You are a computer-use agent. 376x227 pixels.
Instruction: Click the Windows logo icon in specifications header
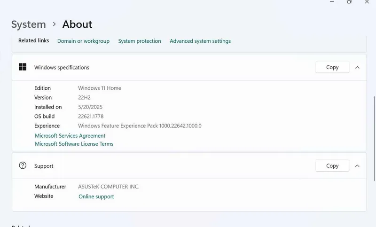coord(23,67)
